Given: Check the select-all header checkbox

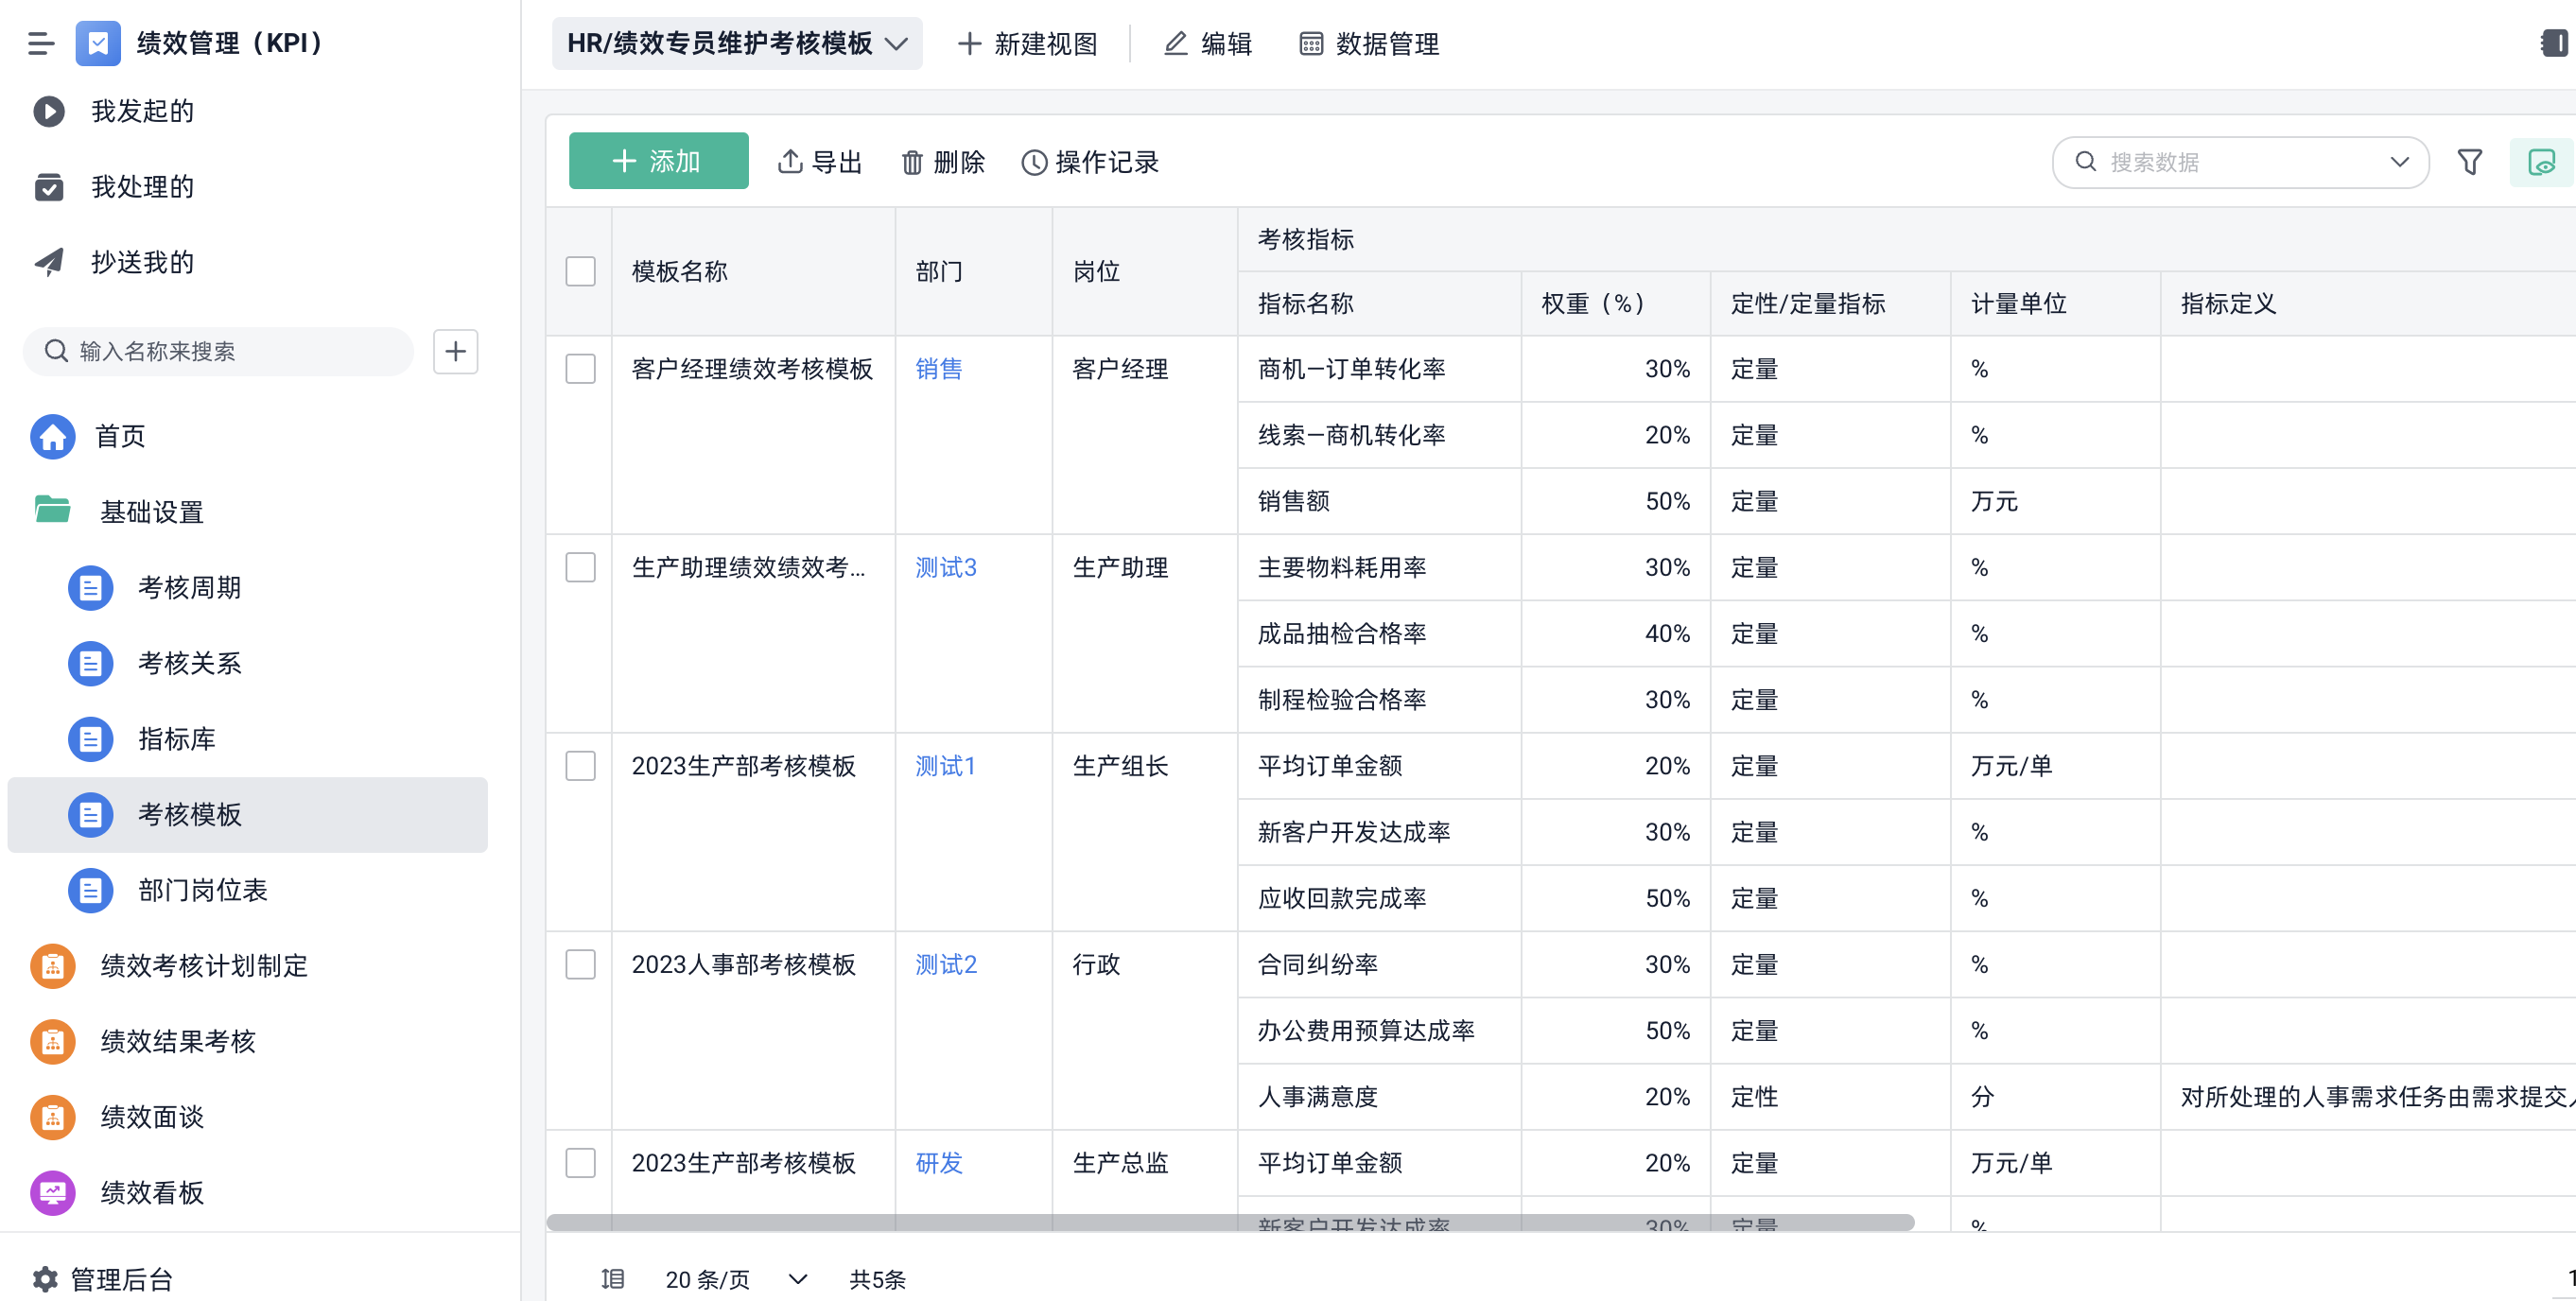Looking at the screenshot, I should pyautogui.click(x=580, y=271).
